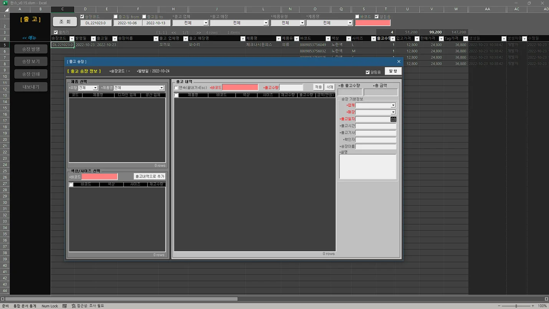
Task: Open filter arrow on 색상 column header
Action: coord(349,39)
